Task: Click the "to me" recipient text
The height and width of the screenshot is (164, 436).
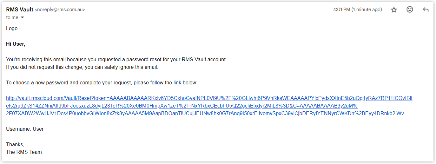Action: pyautogui.click(x=12, y=18)
